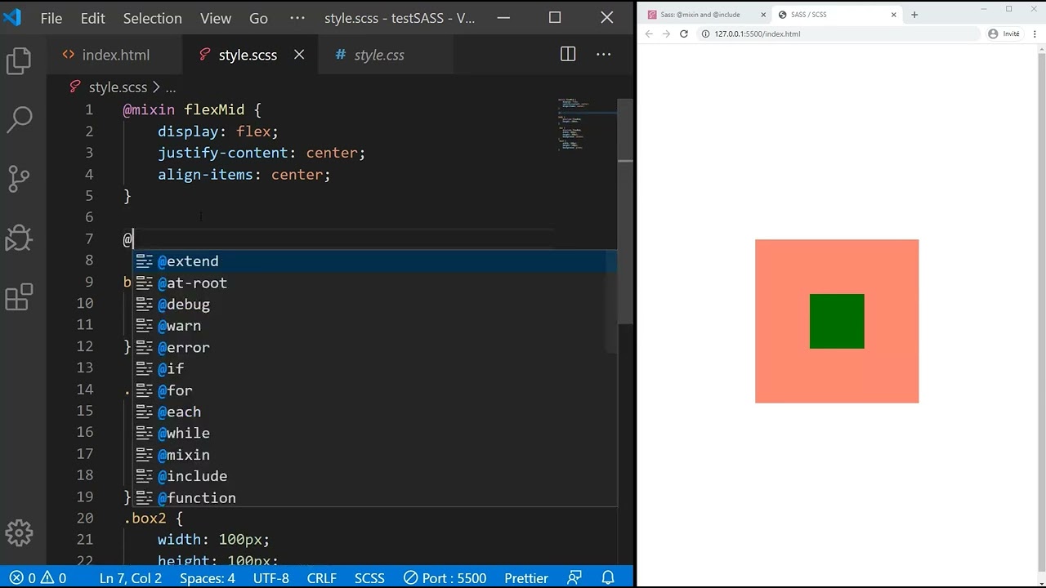Click the errors and warnings status item

(x=38, y=578)
